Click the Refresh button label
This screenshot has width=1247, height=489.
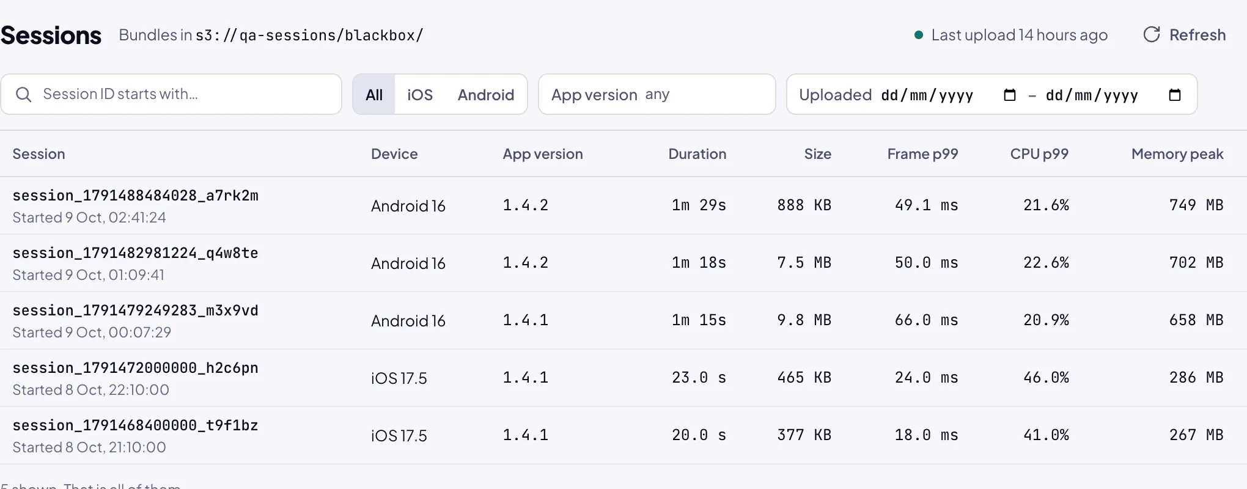click(x=1197, y=35)
